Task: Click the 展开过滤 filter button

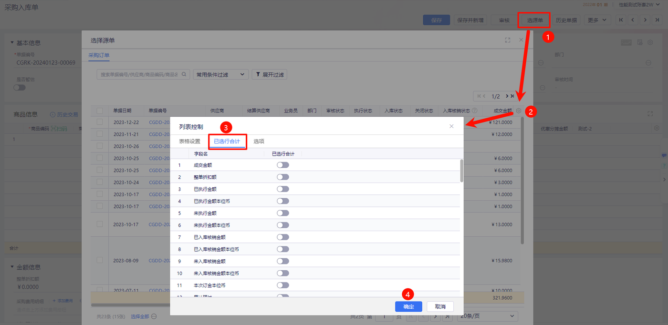Action: (x=270, y=75)
